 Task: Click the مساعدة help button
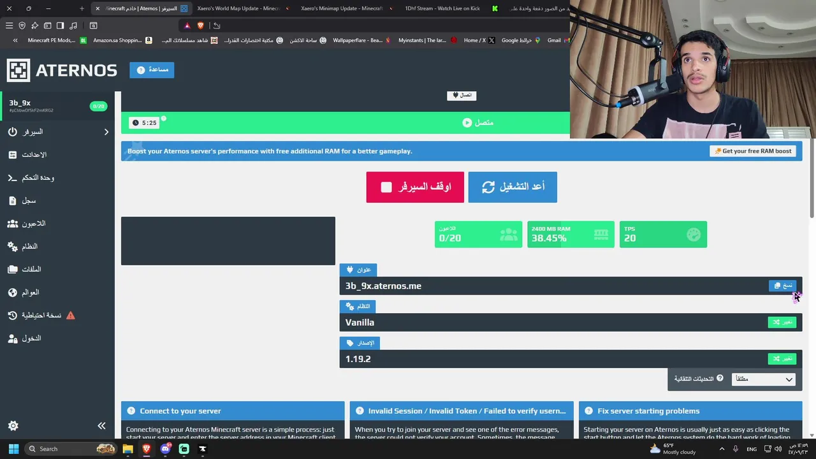(152, 70)
